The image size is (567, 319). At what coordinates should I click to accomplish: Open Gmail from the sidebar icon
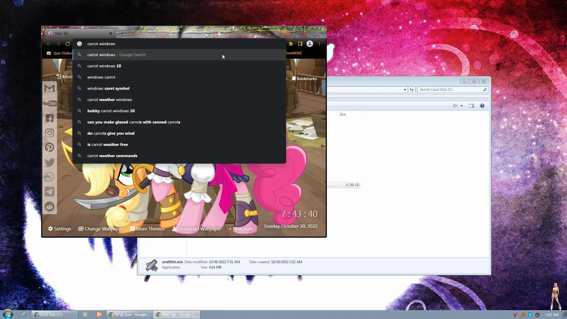coord(49,89)
